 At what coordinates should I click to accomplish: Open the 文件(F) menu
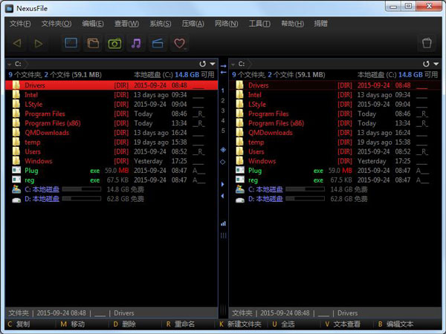click(20, 24)
